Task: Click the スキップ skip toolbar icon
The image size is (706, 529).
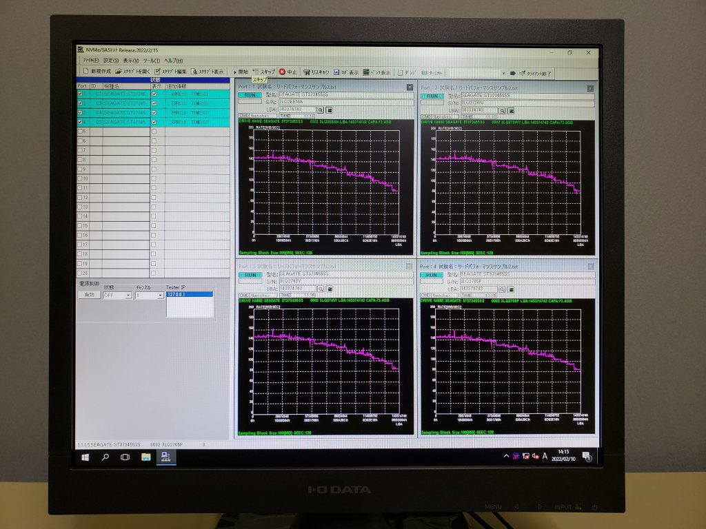Action: (x=256, y=72)
